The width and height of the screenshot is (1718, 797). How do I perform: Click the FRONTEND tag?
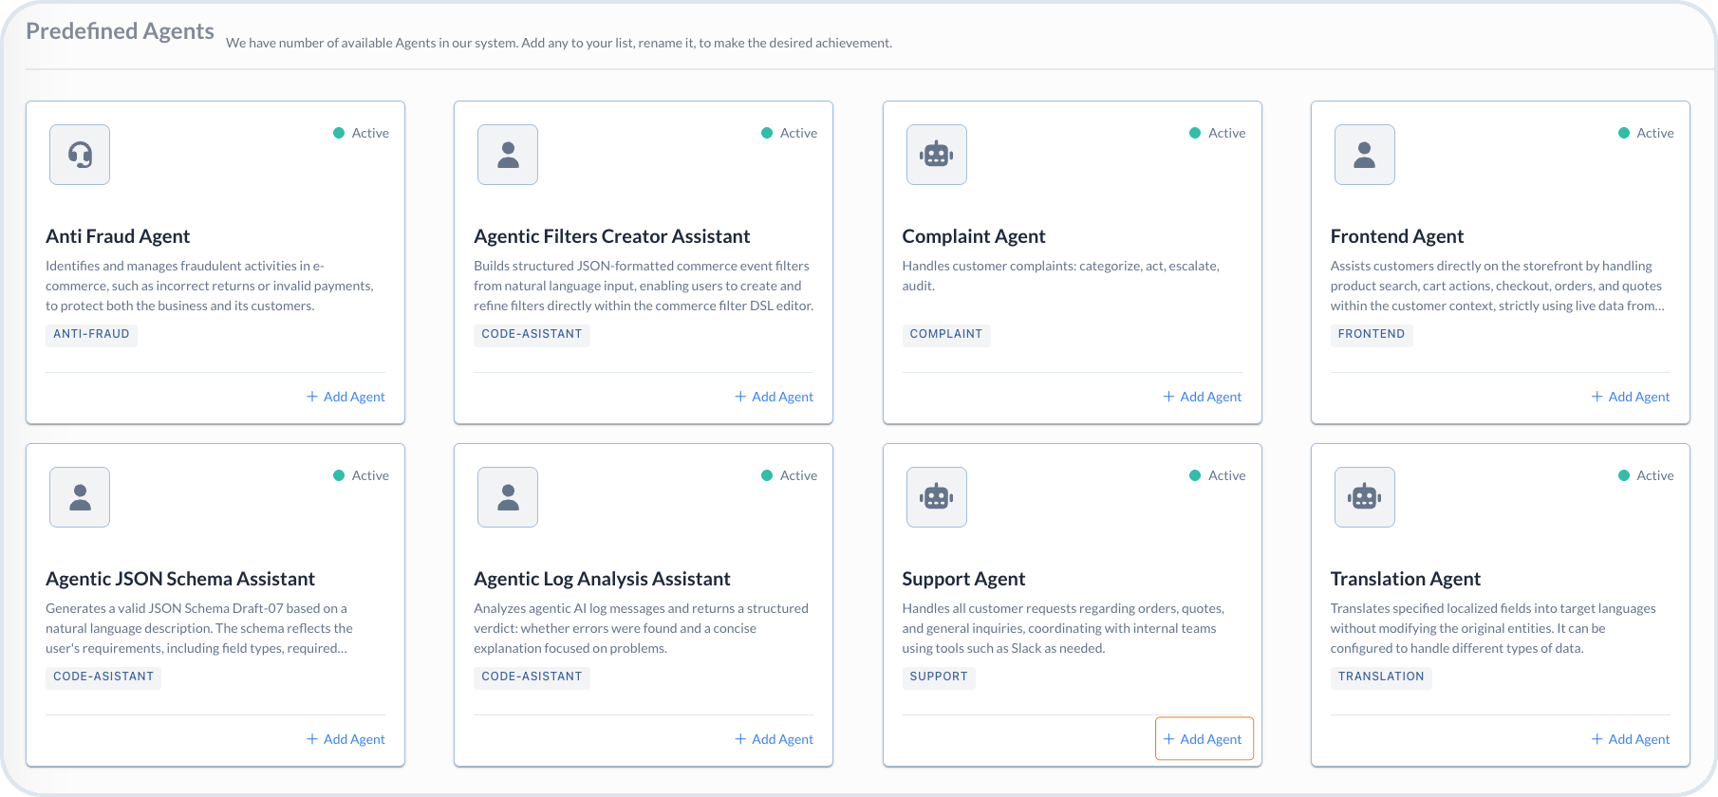1372,334
